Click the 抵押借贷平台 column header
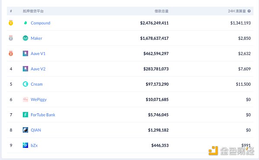 pos(33,11)
